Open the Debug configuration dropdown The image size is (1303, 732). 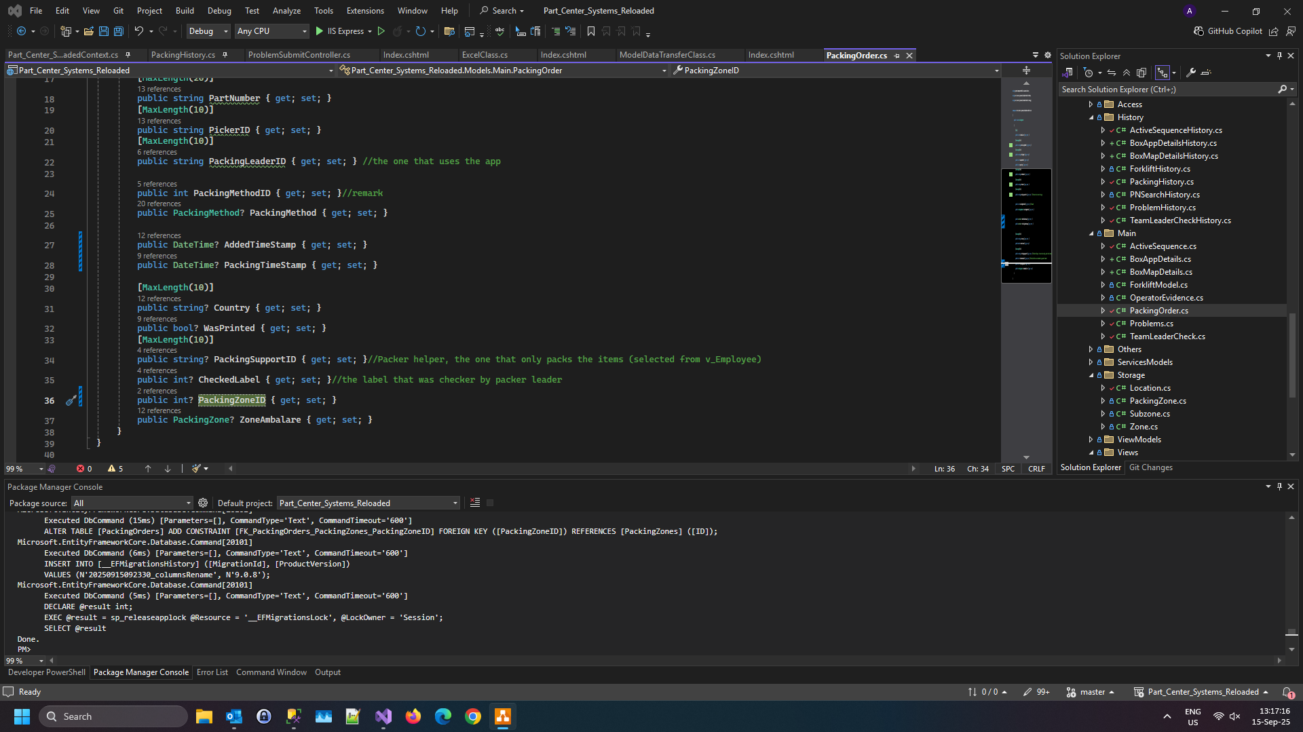(208, 31)
